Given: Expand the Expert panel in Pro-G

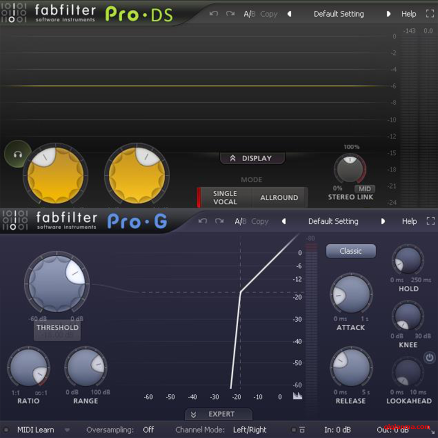Looking at the screenshot, I should (219, 414).
